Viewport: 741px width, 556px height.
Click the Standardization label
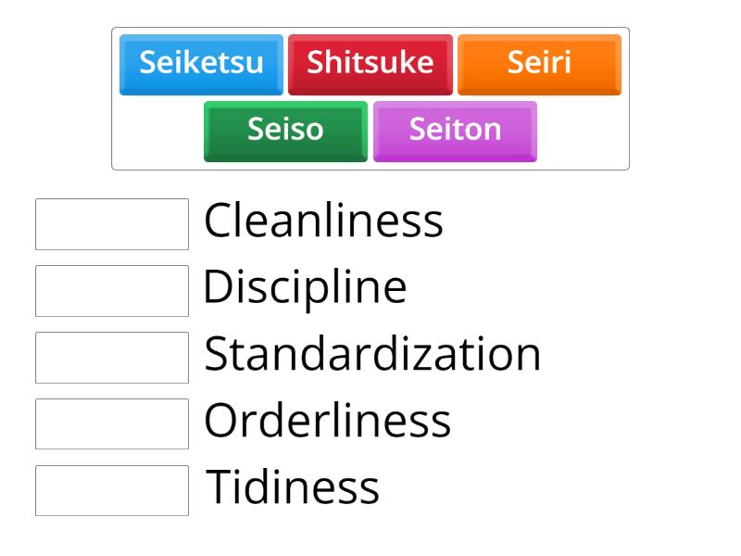372,355
